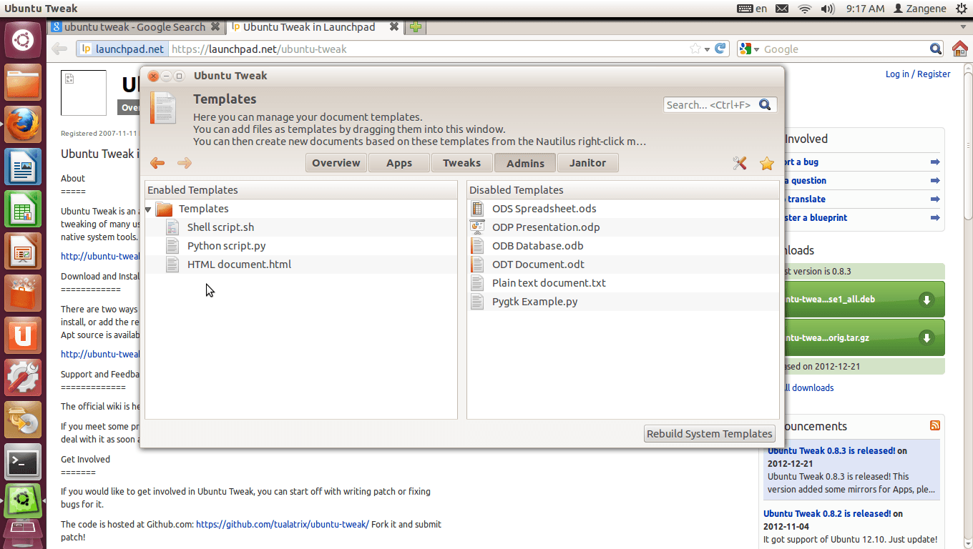This screenshot has height=549, width=973.
Task: Open Files manager in the launcher
Action: click(x=23, y=83)
